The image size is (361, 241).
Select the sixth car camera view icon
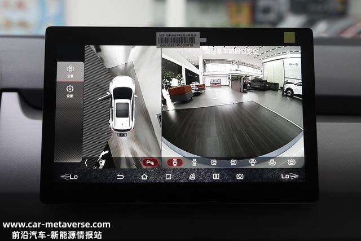point(272,163)
